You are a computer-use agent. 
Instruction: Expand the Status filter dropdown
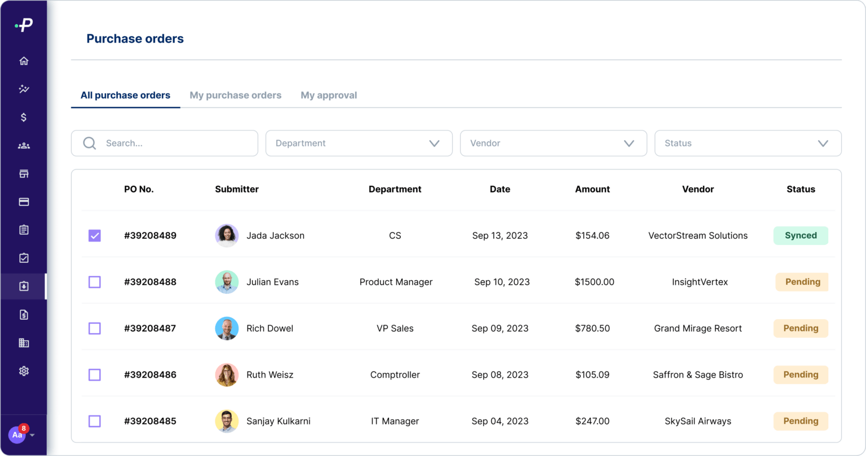point(748,144)
